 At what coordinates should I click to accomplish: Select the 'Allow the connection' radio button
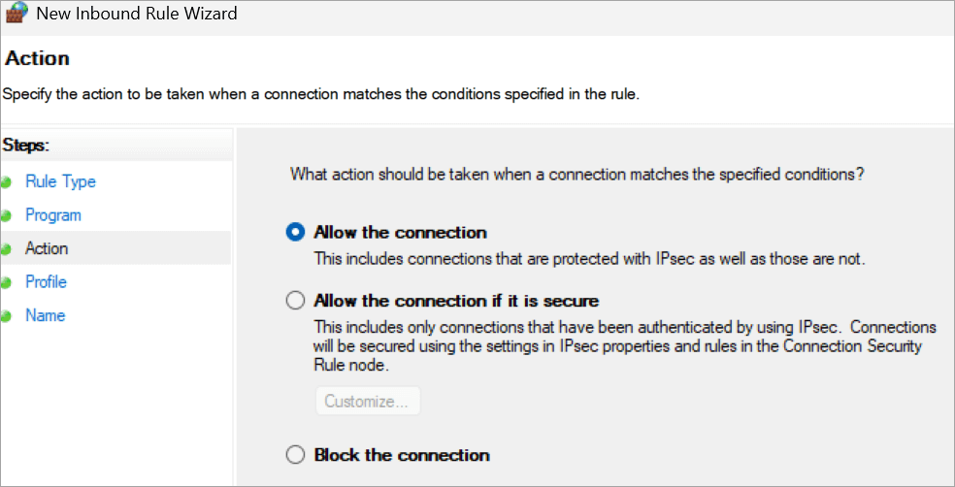(x=295, y=233)
